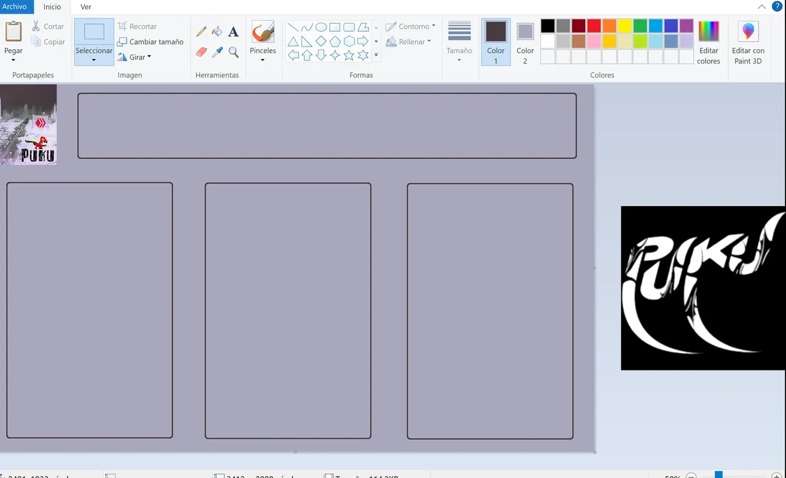This screenshot has width=786, height=478.
Task: Open the Tamaño size dropdown
Action: (459, 41)
